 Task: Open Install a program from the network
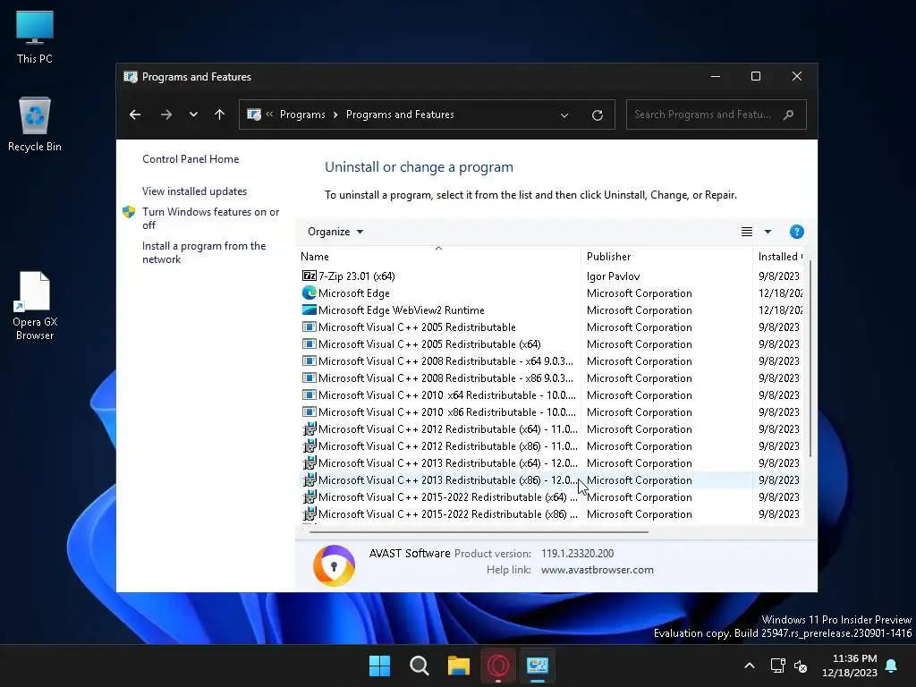(204, 252)
